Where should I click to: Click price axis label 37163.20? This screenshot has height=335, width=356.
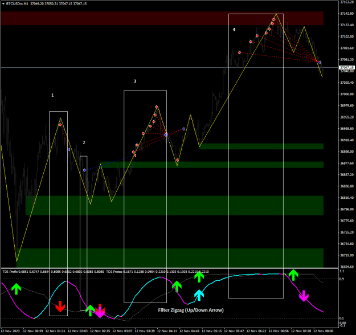pos(347,2)
